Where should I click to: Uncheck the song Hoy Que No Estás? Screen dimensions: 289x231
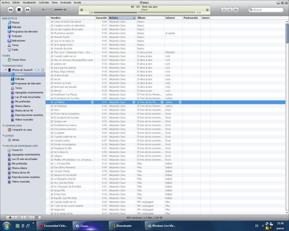coord(52,183)
